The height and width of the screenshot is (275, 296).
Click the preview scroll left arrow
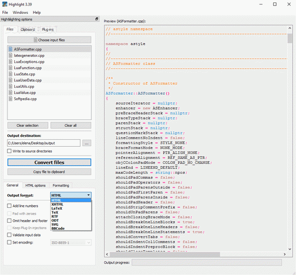(x=107, y=254)
